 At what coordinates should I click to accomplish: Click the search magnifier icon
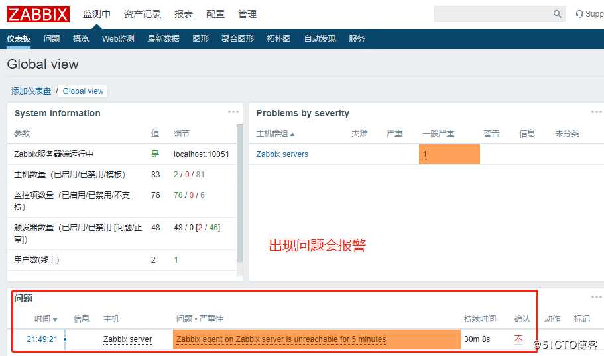coord(557,14)
